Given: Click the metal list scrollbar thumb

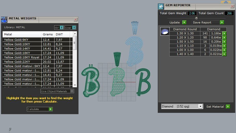Looking at the screenshot, I should pyautogui.click(x=75, y=43).
